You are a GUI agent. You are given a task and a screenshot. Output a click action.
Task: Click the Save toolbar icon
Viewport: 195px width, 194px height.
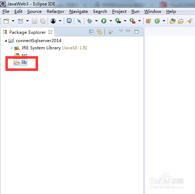pos(34,21)
